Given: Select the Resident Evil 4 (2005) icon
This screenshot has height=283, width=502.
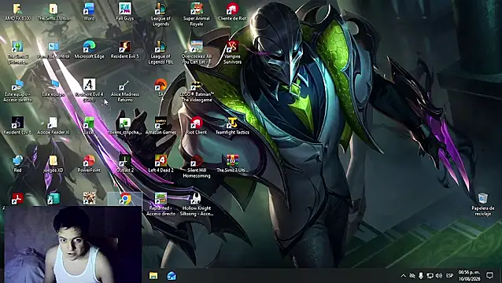Looking at the screenshot, I should [90, 90].
